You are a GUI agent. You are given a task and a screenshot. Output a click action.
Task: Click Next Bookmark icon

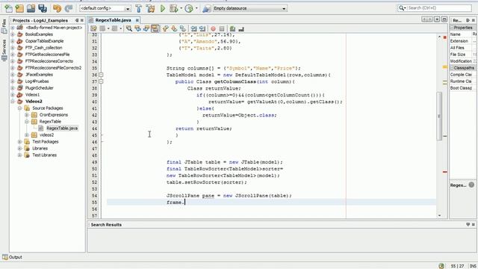(174, 28)
